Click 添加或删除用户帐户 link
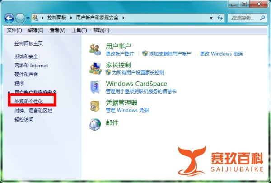The image size is (271, 183). coord(170,54)
